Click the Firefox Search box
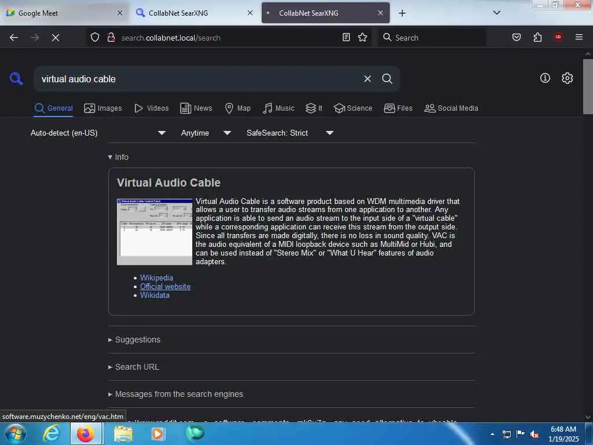Image resolution: width=593 pixels, height=445 pixels. tap(431, 38)
